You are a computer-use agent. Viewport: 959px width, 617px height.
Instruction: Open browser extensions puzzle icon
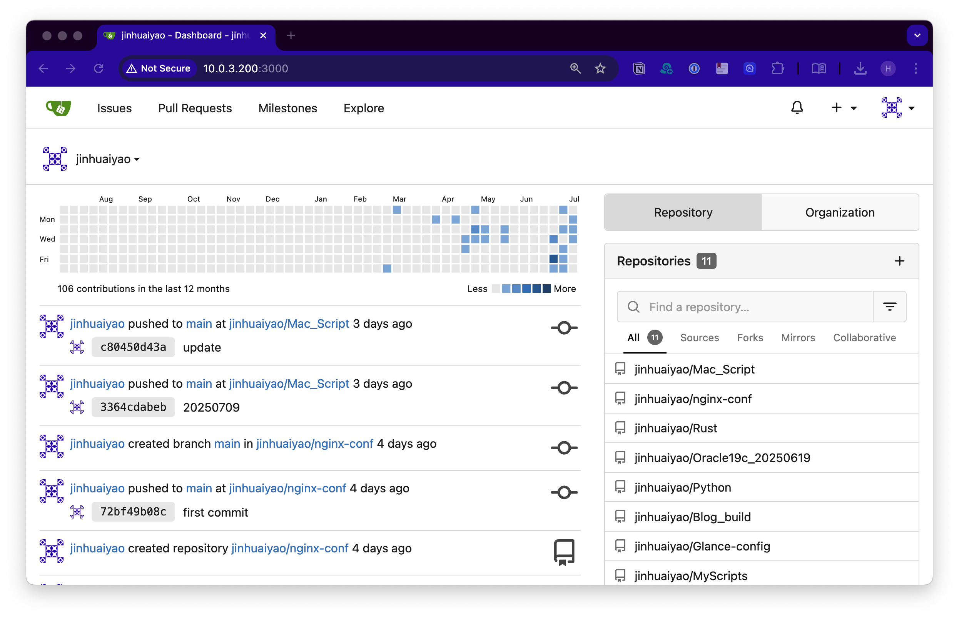click(x=777, y=68)
